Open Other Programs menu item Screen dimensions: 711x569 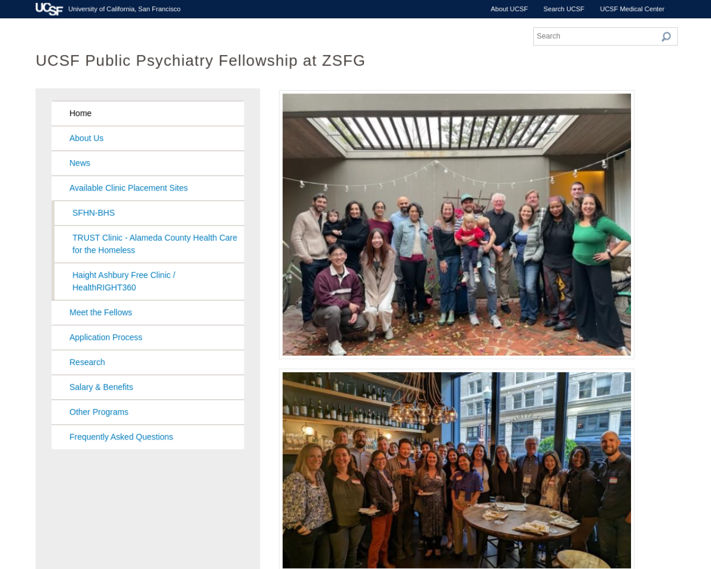click(148, 412)
